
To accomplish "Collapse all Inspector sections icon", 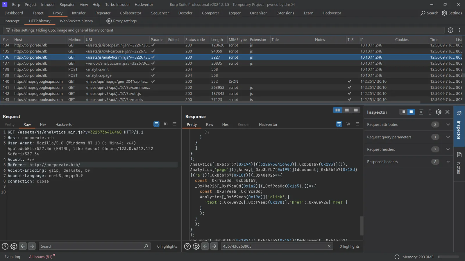I will click(x=430, y=112).
